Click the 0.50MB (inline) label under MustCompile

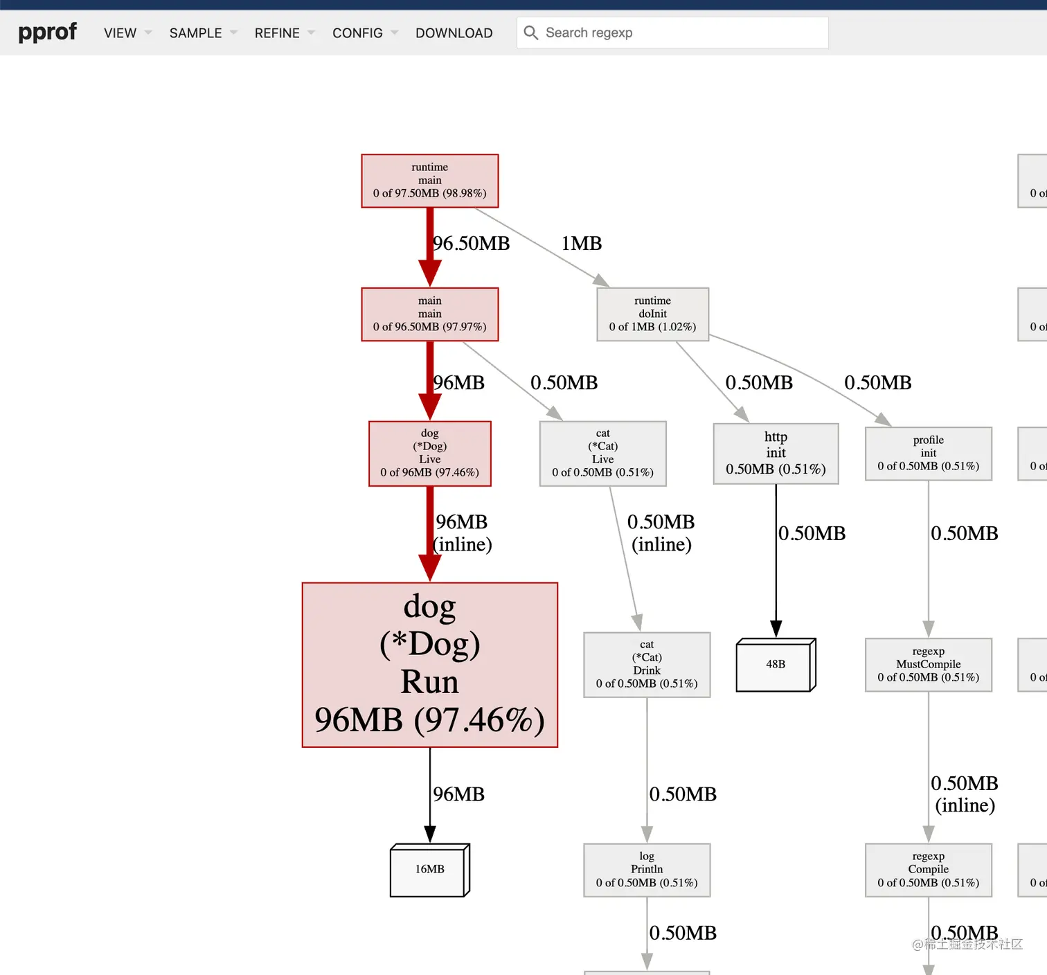(x=965, y=794)
